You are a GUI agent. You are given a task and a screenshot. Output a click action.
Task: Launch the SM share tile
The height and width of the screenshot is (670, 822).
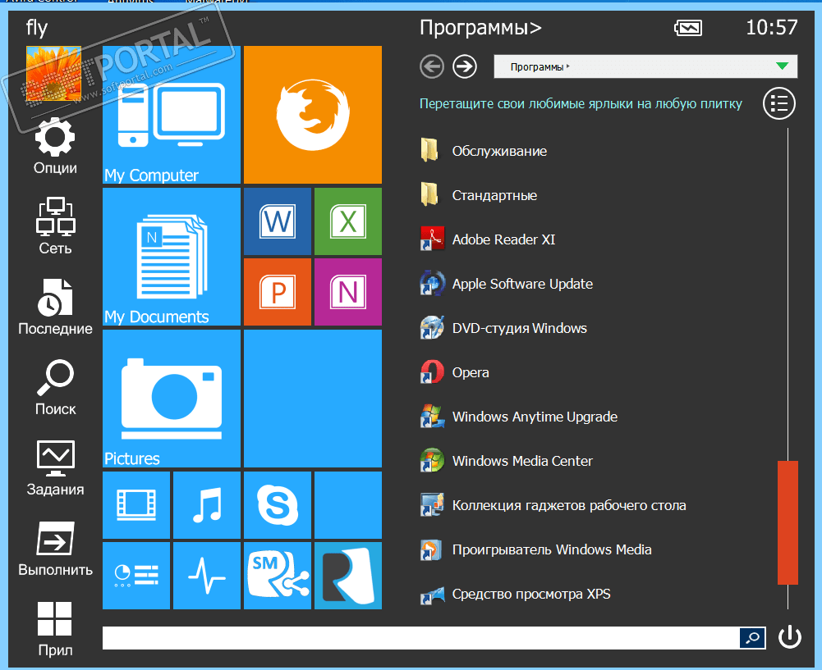click(x=278, y=576)
